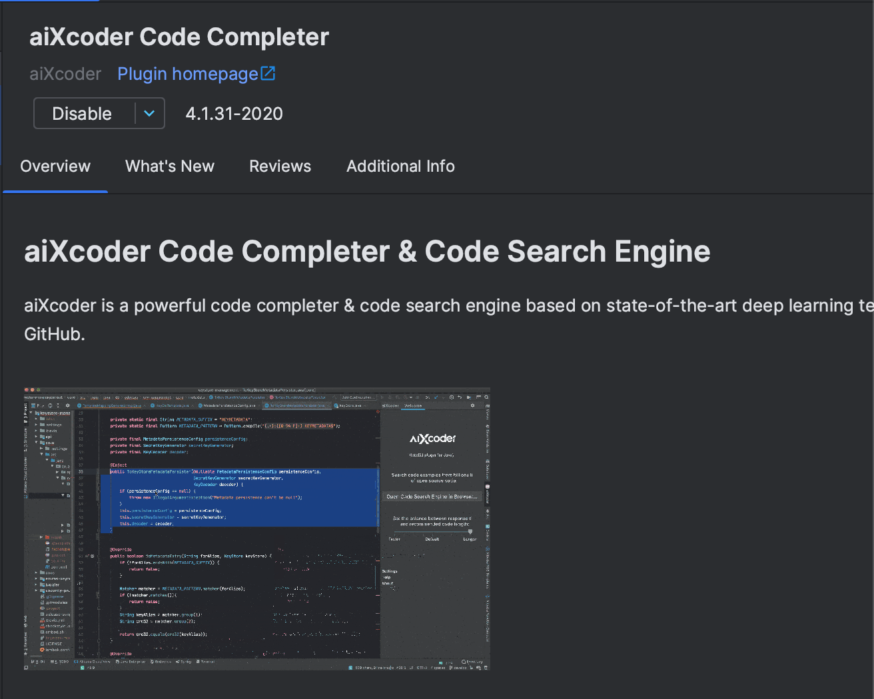This screenshot has height=699, width=874.
Task: Switch to the Overview tab
Action: click(x=55, y=166)
